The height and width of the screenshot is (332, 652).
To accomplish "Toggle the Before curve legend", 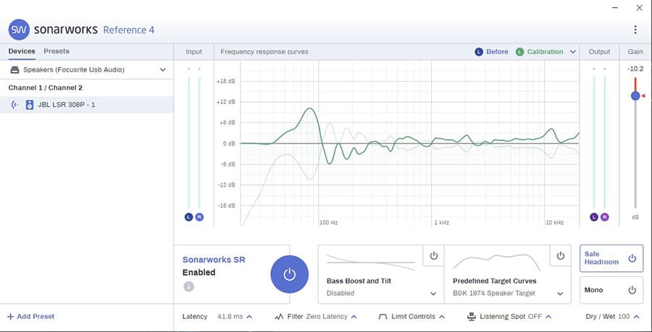I will [x=491, y=52].
